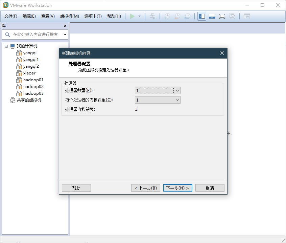Select the yangqi1 virtual machine

pyautogui.click(x=31, y=60)
